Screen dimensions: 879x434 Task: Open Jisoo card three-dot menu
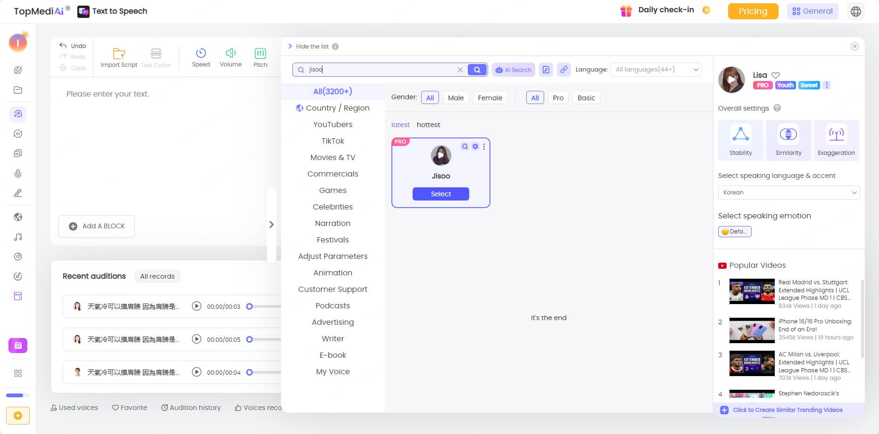tap(484, 146)
